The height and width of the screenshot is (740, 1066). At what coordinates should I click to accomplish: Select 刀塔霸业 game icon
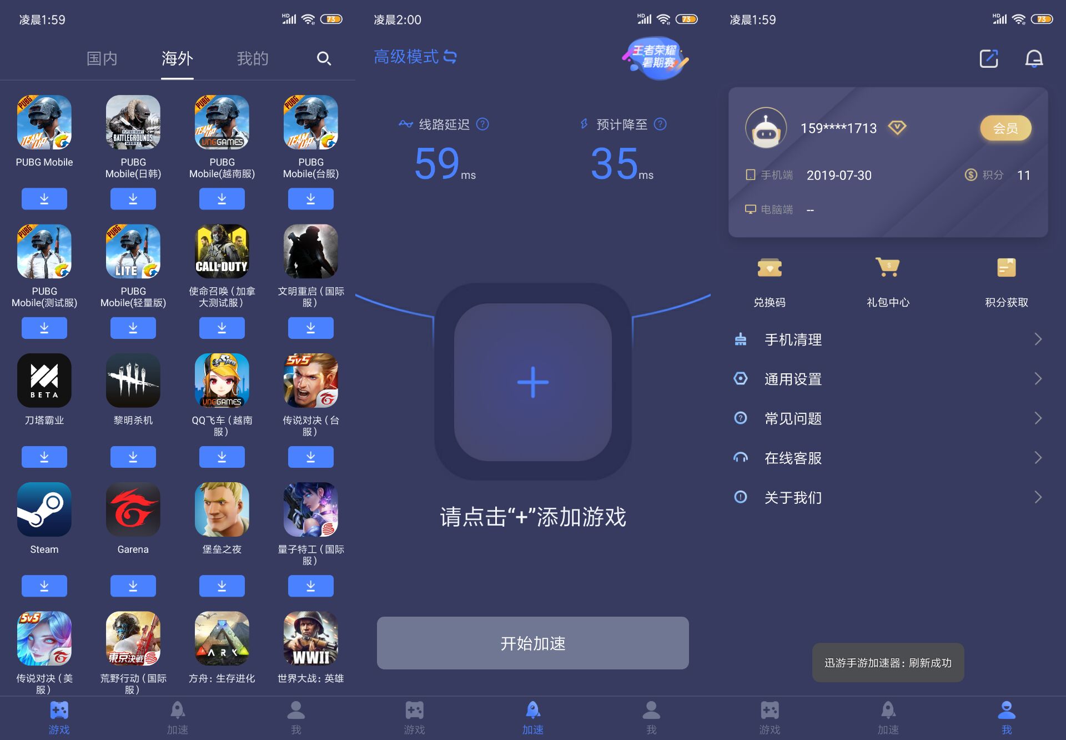(44, 381)
